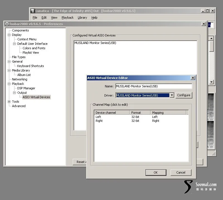
Task: Open the Driver dropdown list
Action: coord(172,95)
